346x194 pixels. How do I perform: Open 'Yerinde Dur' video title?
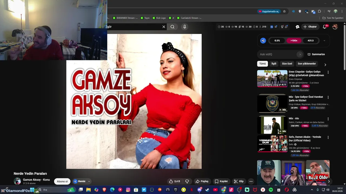305,139
